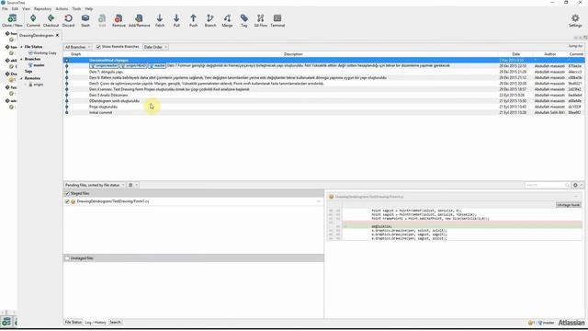Select the Proje oluşturuldu commit
This screenshot has height=331, width=588.
click(x=324, y=107)
